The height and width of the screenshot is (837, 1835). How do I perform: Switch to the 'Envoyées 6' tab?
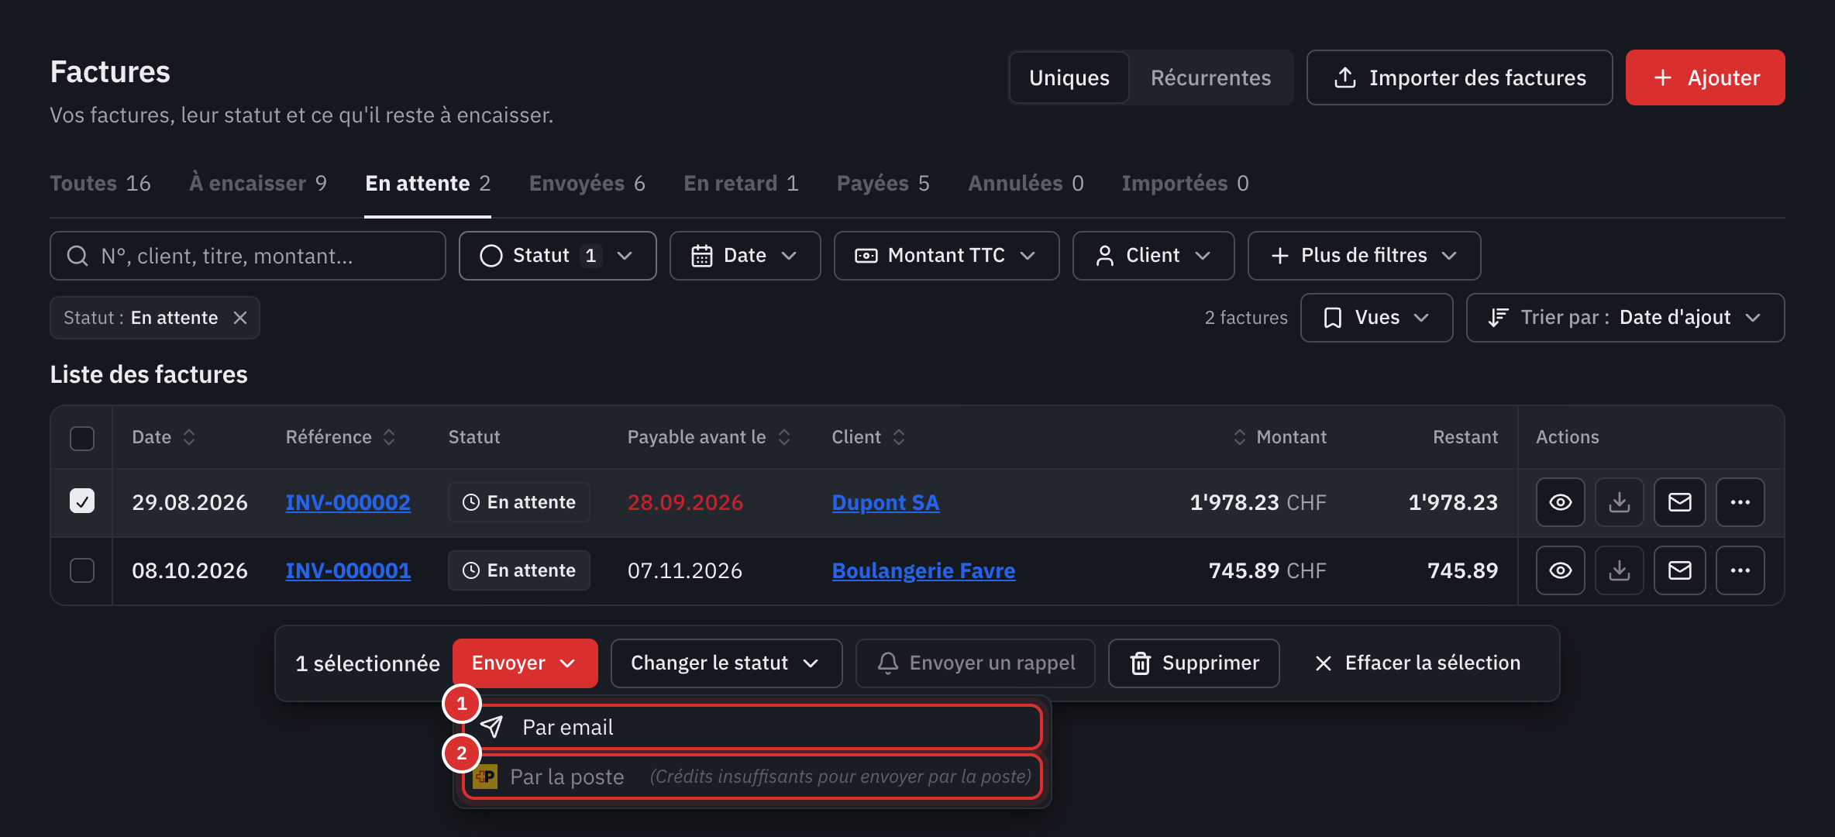587,184
